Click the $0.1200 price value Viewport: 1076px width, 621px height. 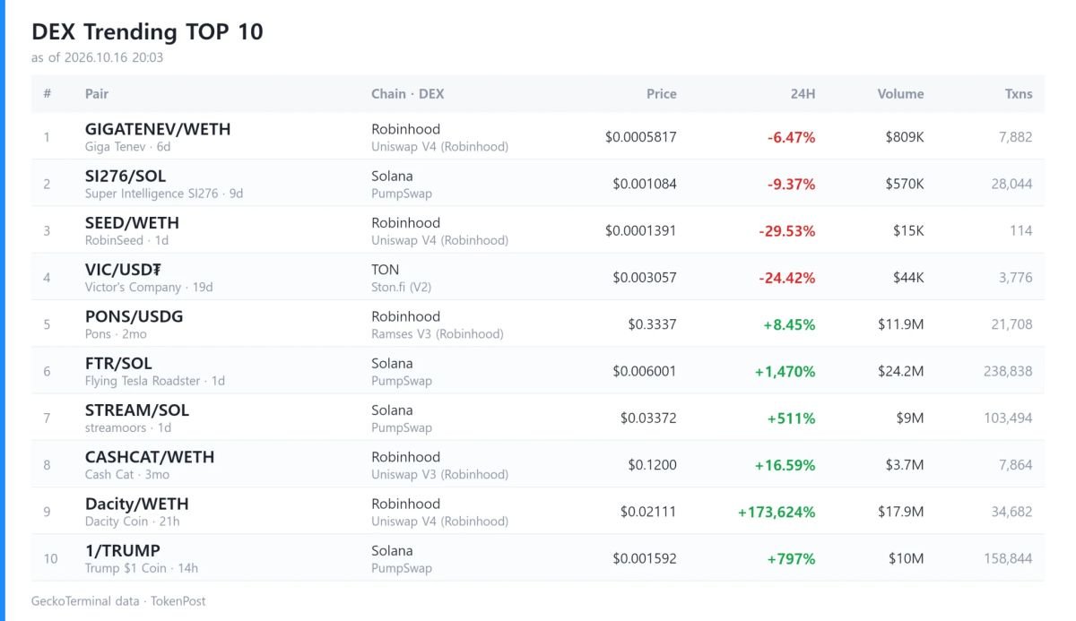[653, 465]
